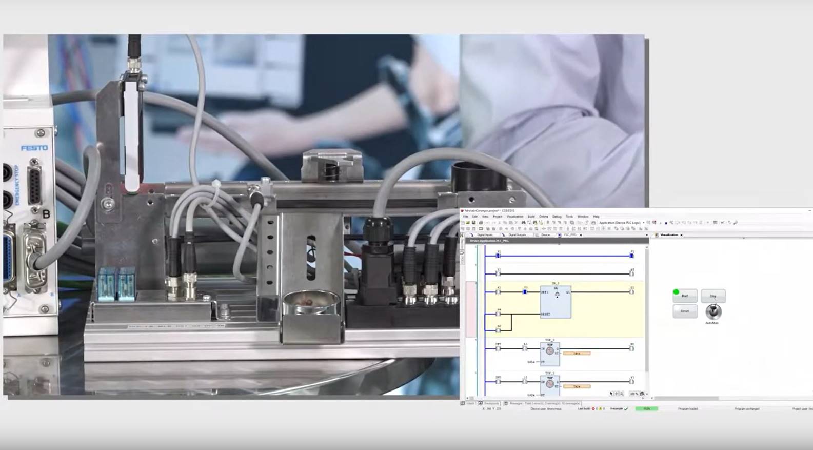Click the magnifier icon at toolbar end
The image size is (813, 450).
[x=735, y=223]
